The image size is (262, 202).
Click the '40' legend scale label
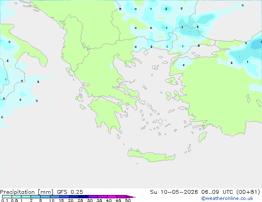click(109, 200)
